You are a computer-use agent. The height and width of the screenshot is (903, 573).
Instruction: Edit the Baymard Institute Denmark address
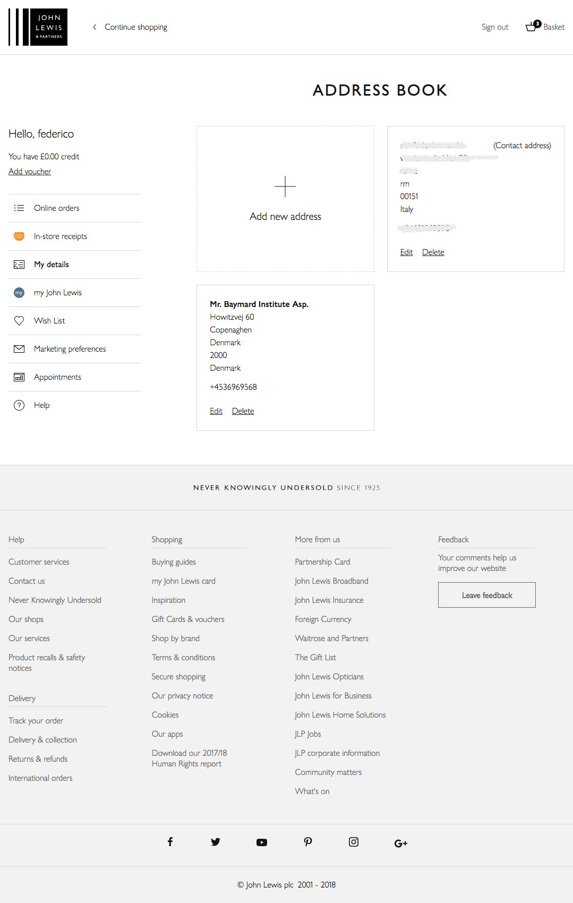click(x=216, y=411)
